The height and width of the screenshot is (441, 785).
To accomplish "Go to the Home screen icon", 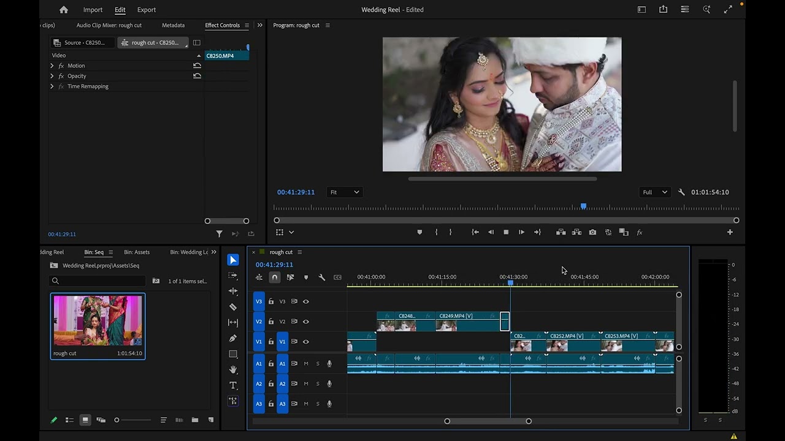I will pos(64,10).
